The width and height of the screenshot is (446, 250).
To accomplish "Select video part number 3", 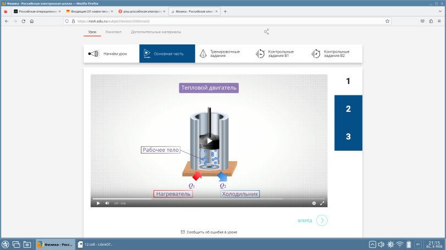I will click(x=348, y=137).
